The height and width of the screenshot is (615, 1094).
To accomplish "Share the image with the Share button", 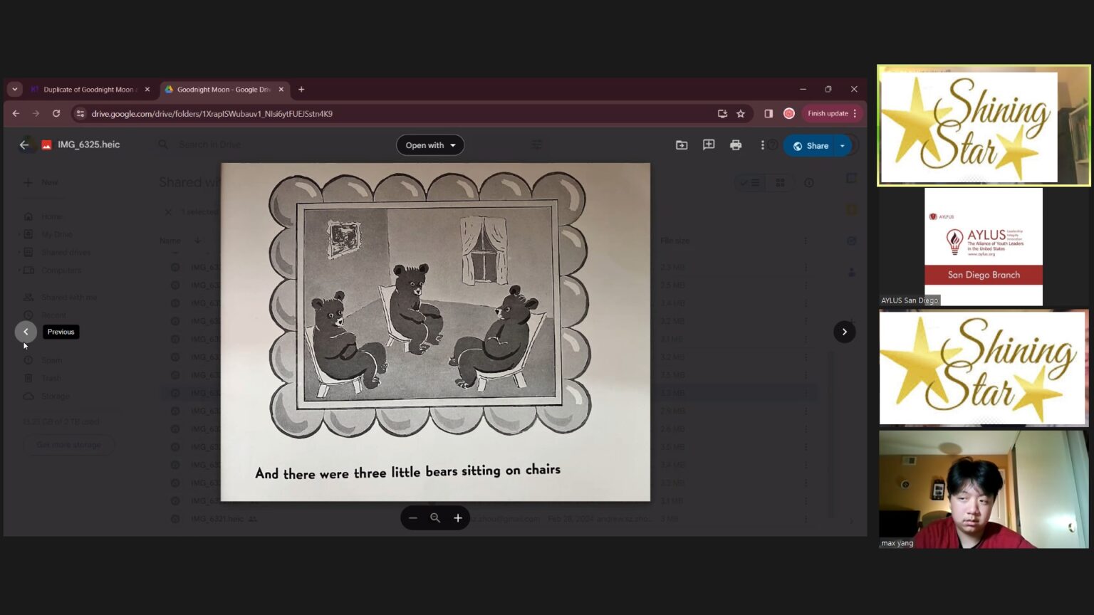I will point(811,146).
